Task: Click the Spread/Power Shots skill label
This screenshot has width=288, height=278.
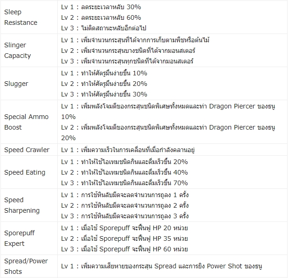Action: pyautogui.click(x=26, y=267)
